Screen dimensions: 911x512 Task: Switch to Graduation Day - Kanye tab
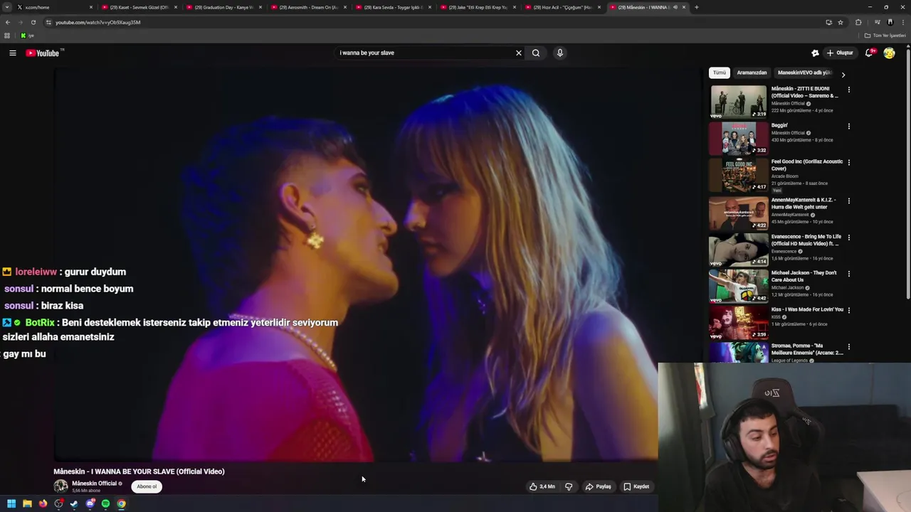(224, 7)
